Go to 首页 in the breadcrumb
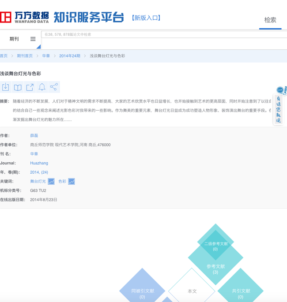 (x=4, y=56)
